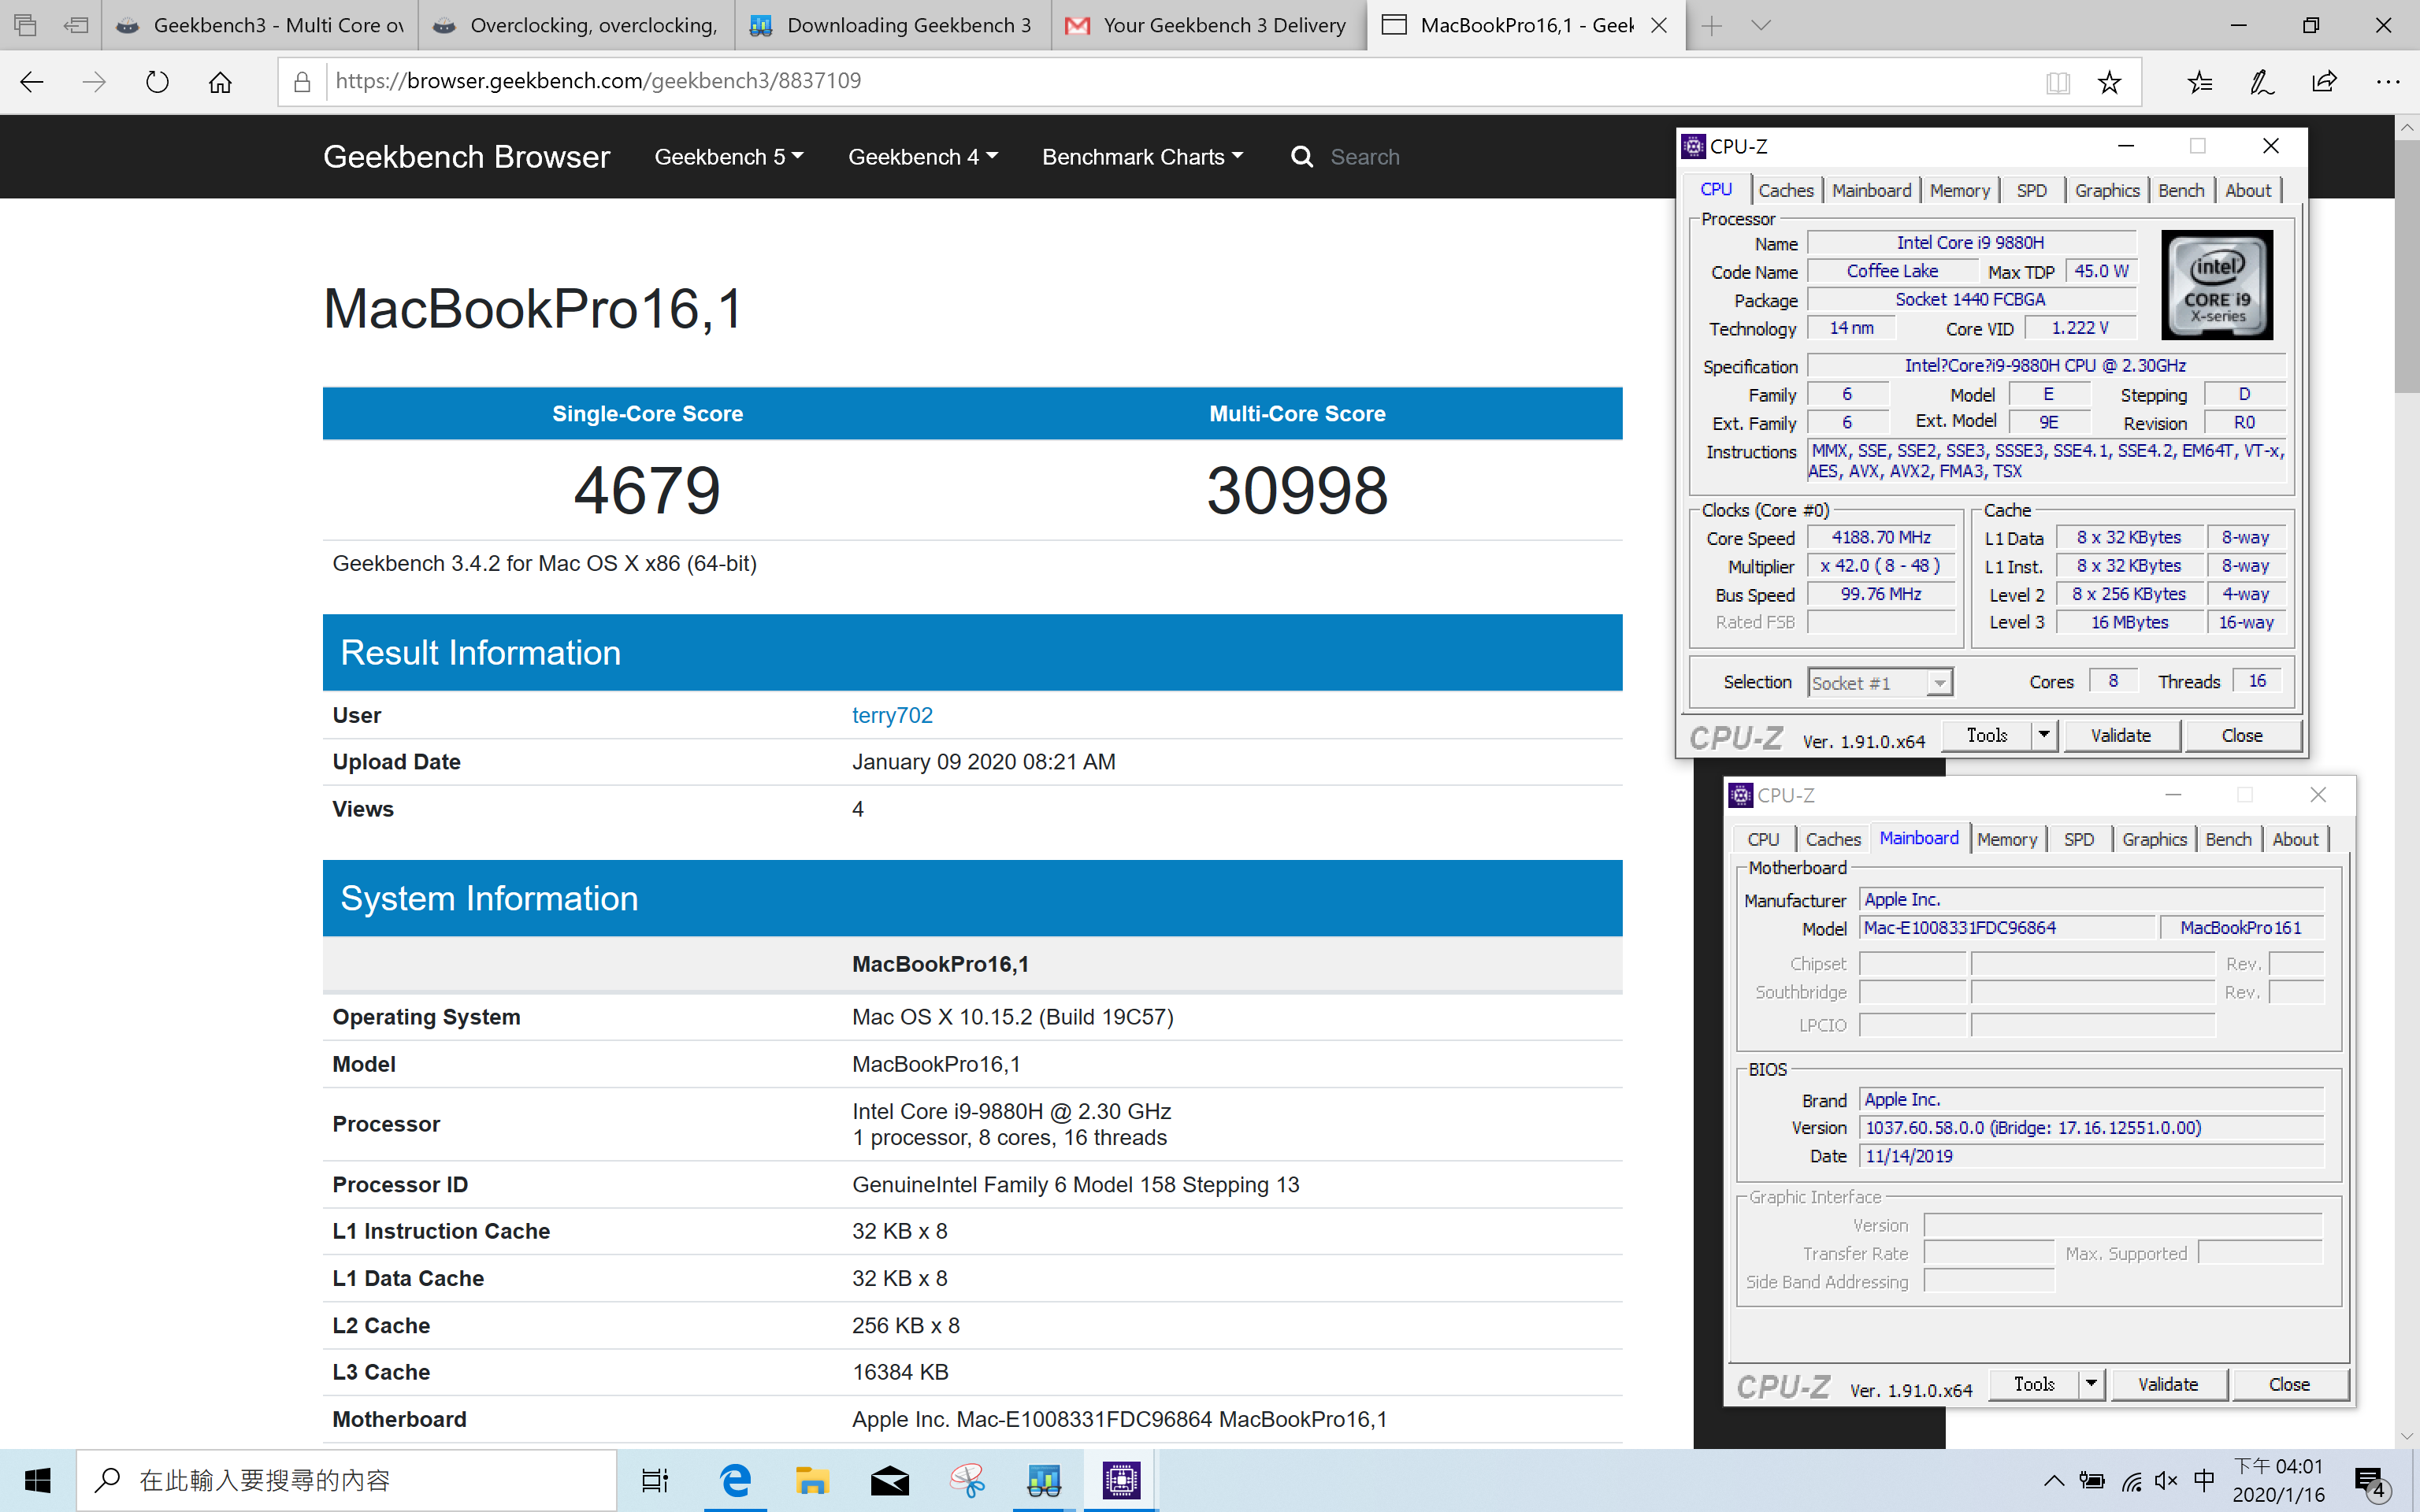Open About tab in lower CPU-Z window
2420x1512 pixels.
click(x=2295, y=839)
